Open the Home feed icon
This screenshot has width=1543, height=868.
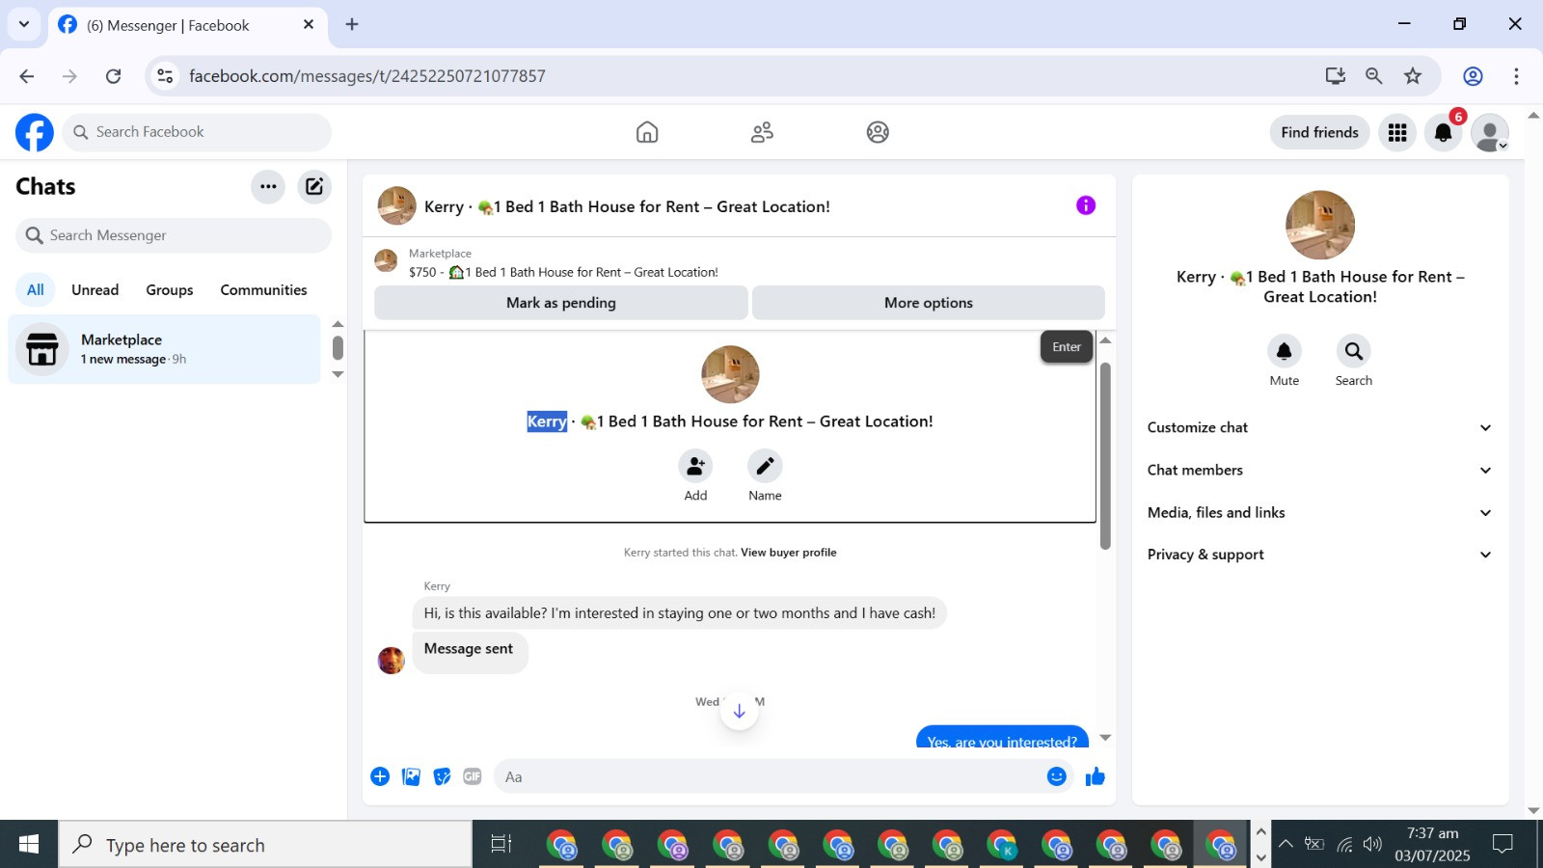coord(647,132)
